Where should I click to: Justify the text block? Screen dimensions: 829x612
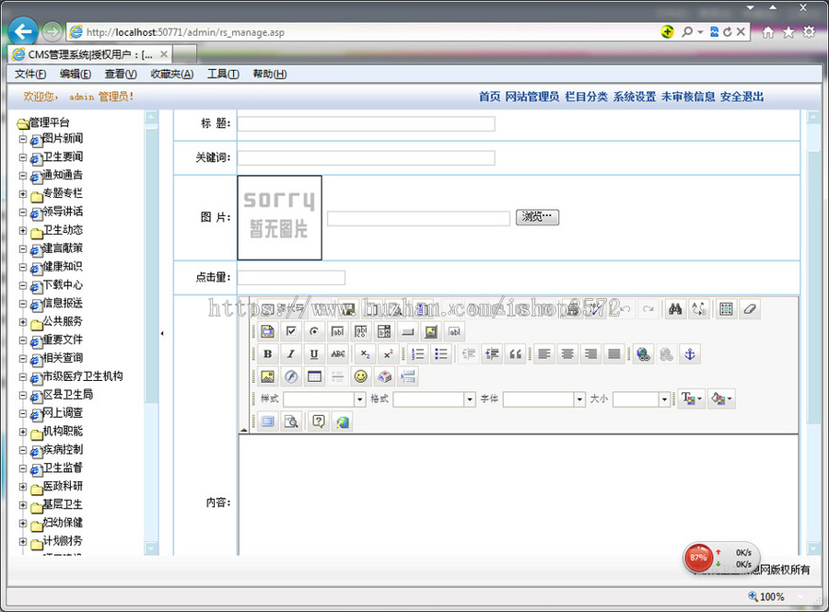[x=613, y=354]
